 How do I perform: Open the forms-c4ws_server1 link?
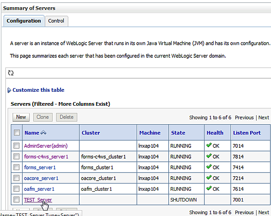point(46,157)
